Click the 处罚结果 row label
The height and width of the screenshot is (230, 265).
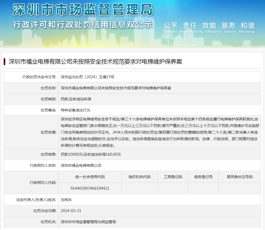[x=49, y=154]
